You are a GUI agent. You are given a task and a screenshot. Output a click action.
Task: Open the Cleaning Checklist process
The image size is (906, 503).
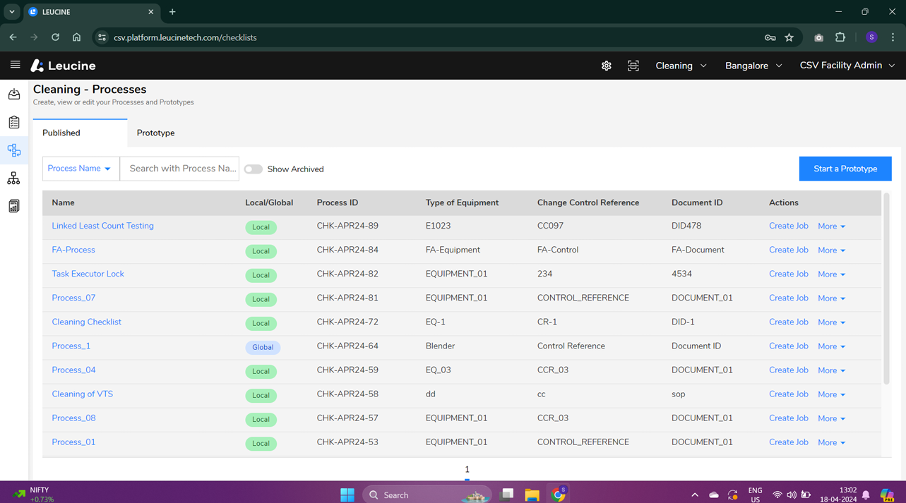tap(86, 322)
